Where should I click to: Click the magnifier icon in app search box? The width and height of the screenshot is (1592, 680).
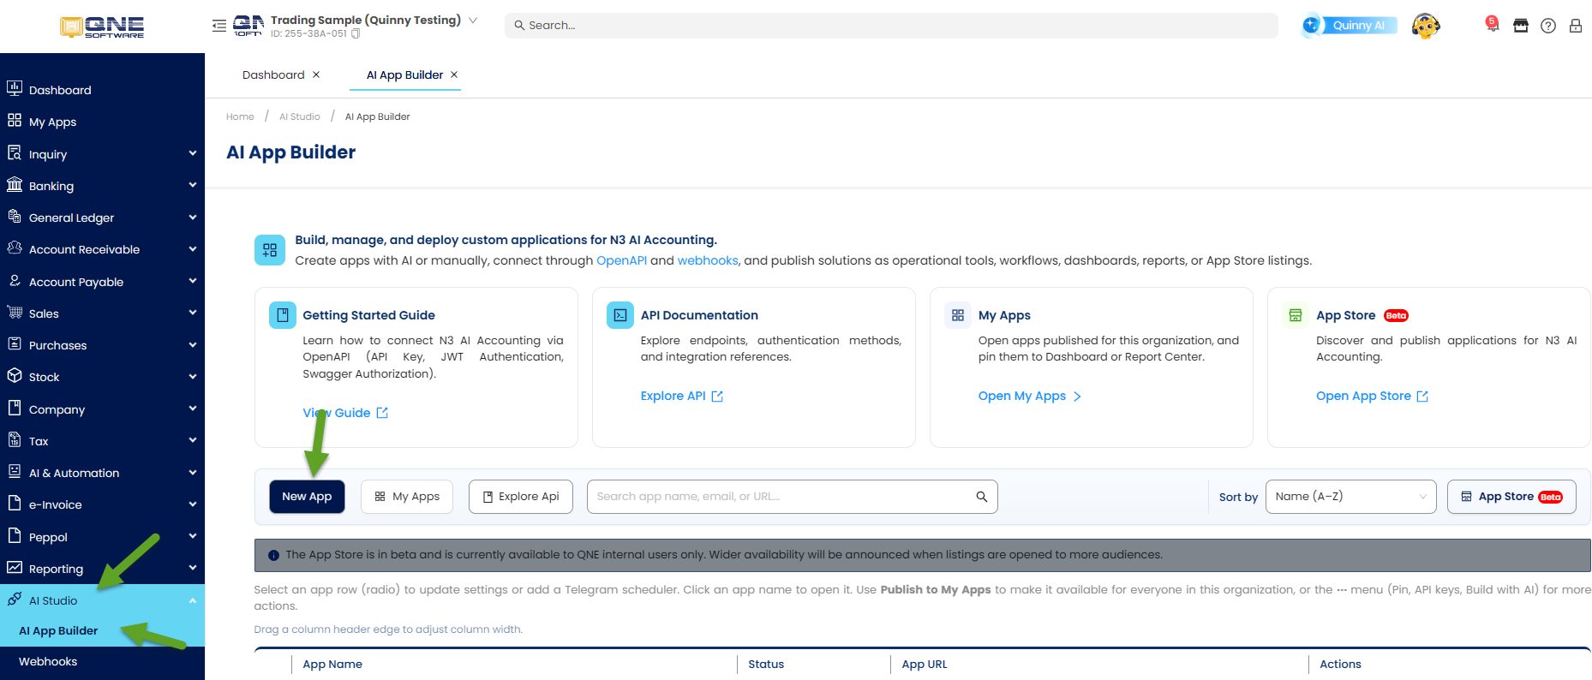pos(982,497)
